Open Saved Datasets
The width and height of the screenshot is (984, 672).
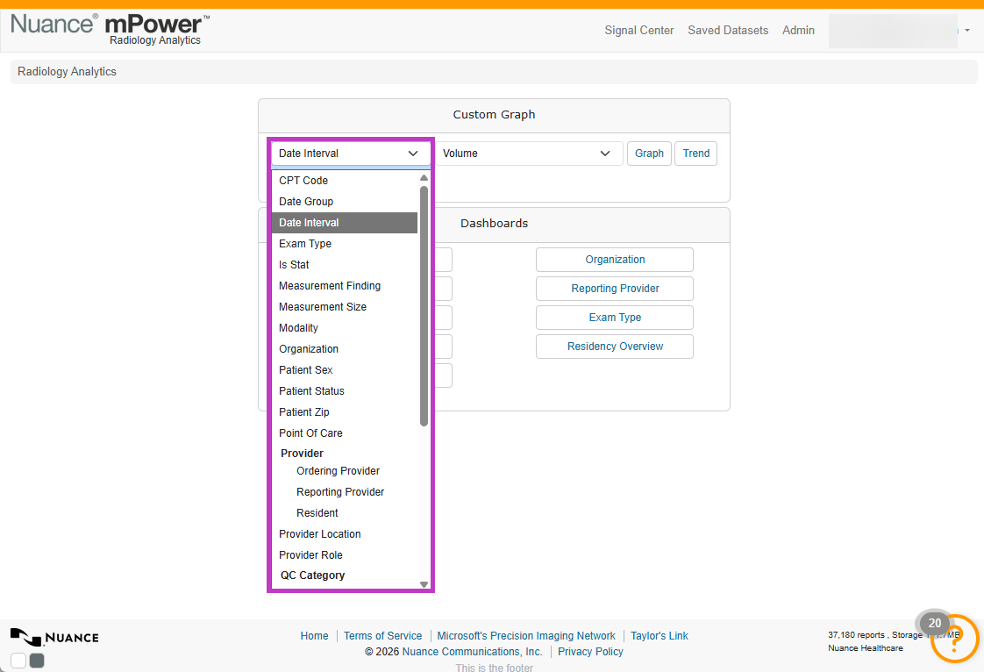728,30
